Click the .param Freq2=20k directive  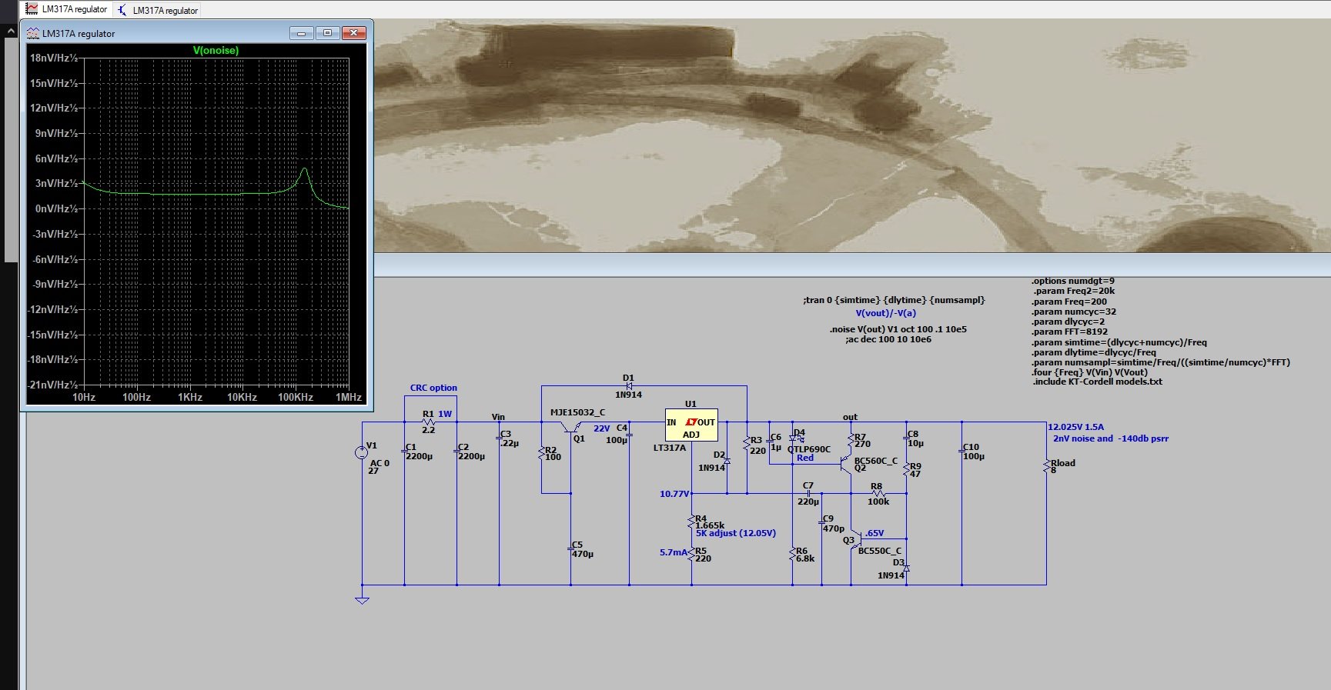[1075, 291]
